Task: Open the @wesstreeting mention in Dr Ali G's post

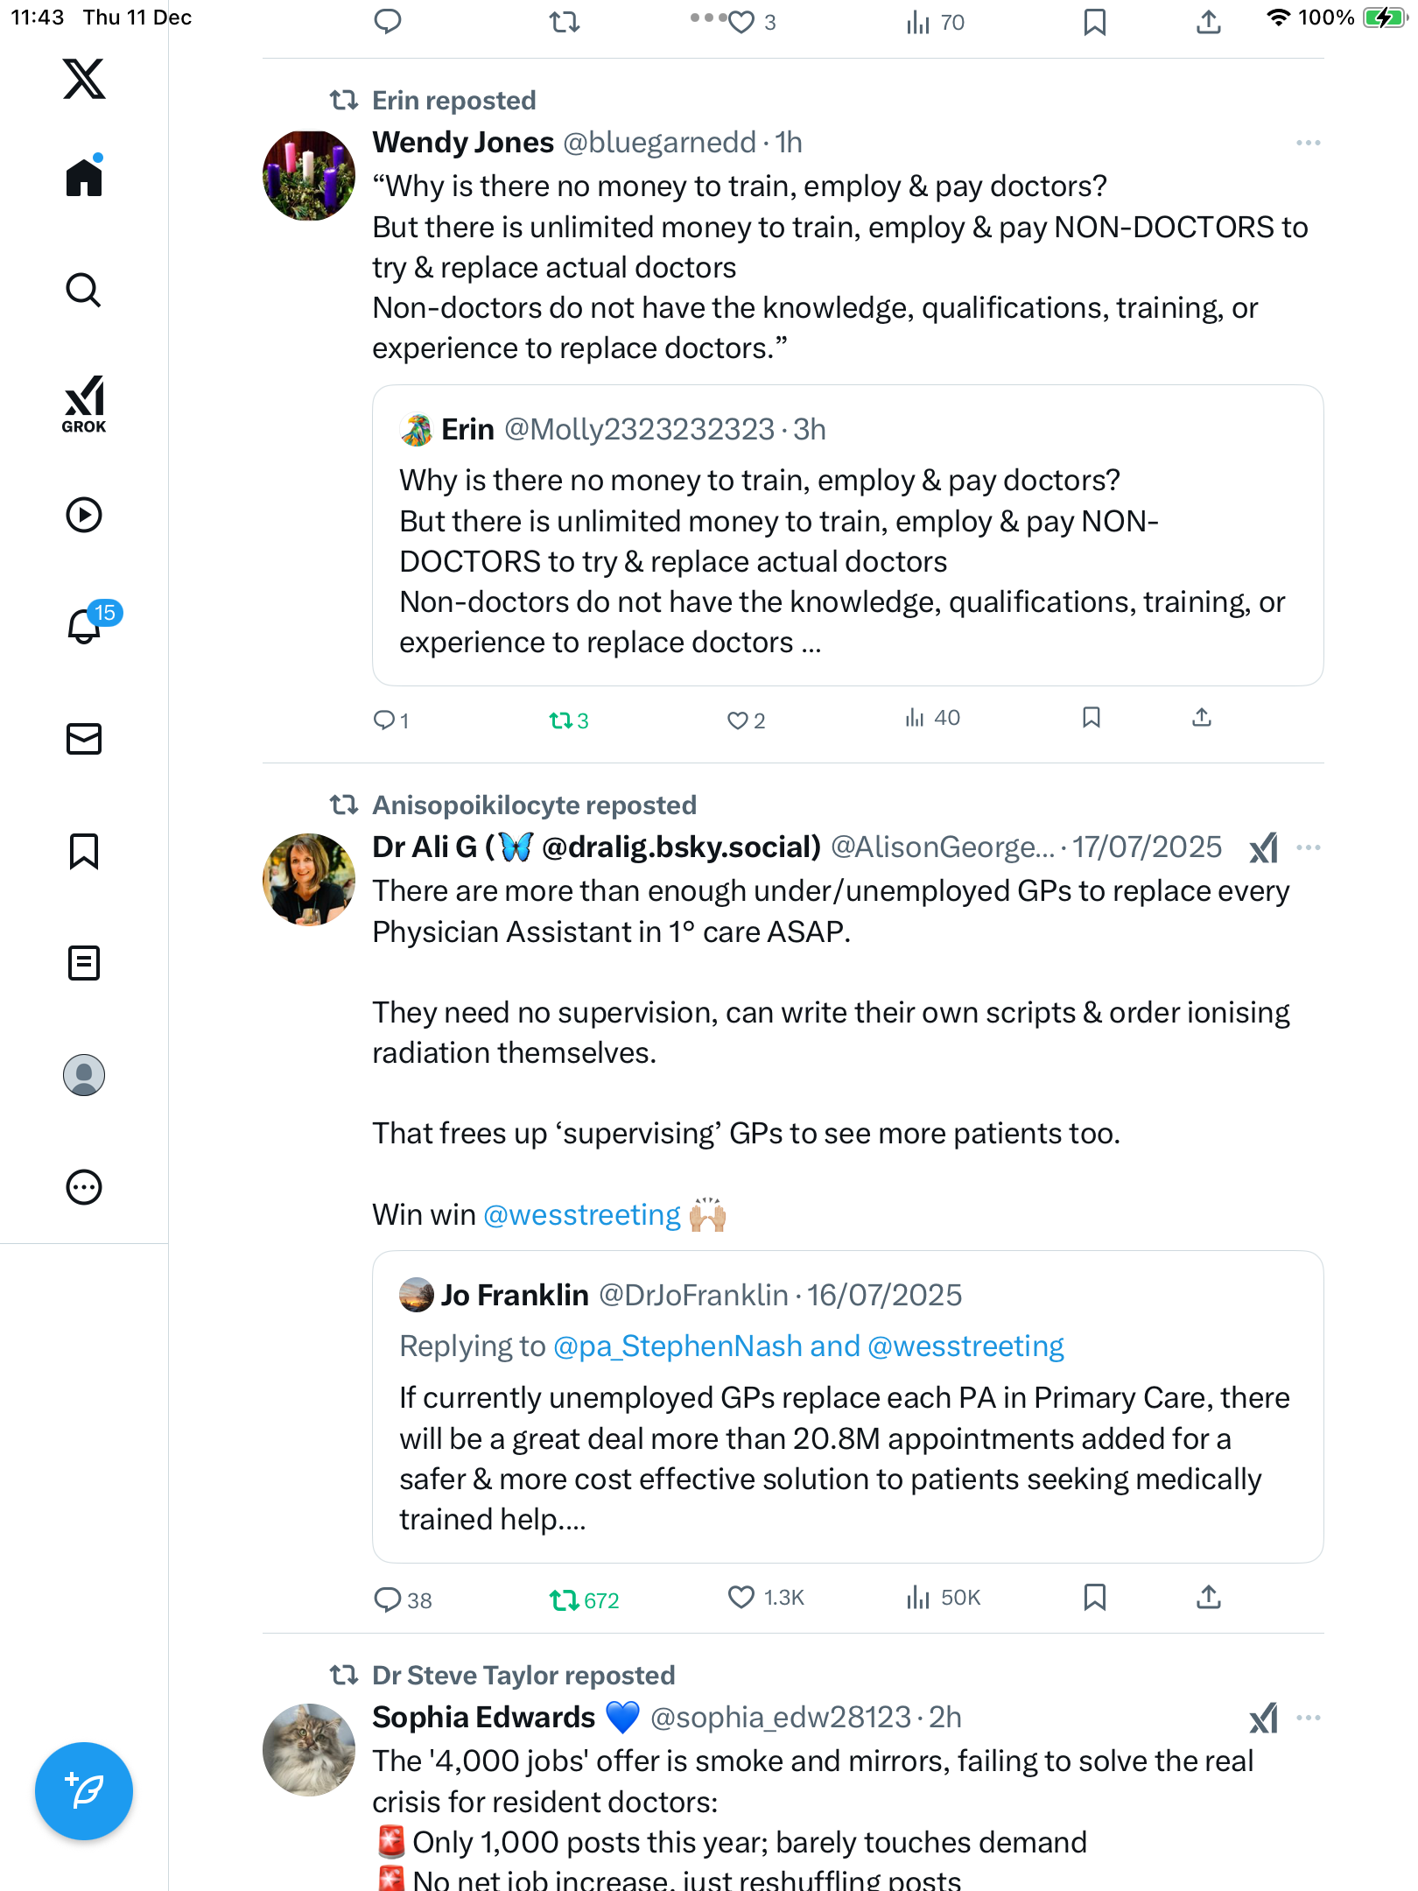Action: pyautogui.click(x=582, y=1215)
